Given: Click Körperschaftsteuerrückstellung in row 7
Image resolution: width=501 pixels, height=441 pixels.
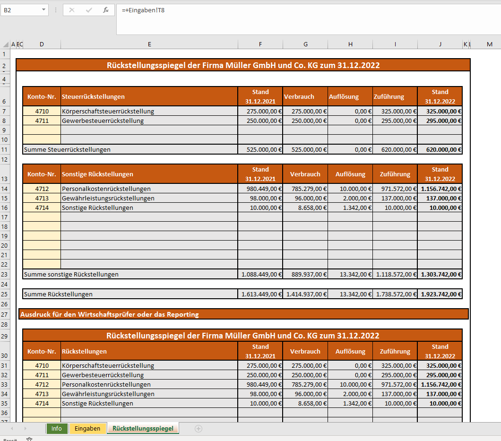Looking at the screenshot, I should point(149,111).
